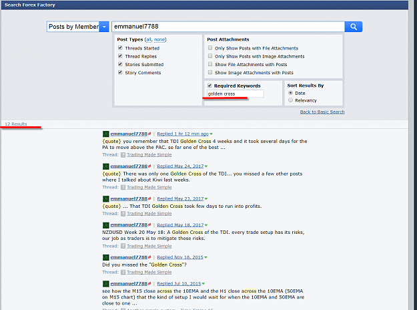
Task: Click Back to Basic Search link
Action: point(322,112)
